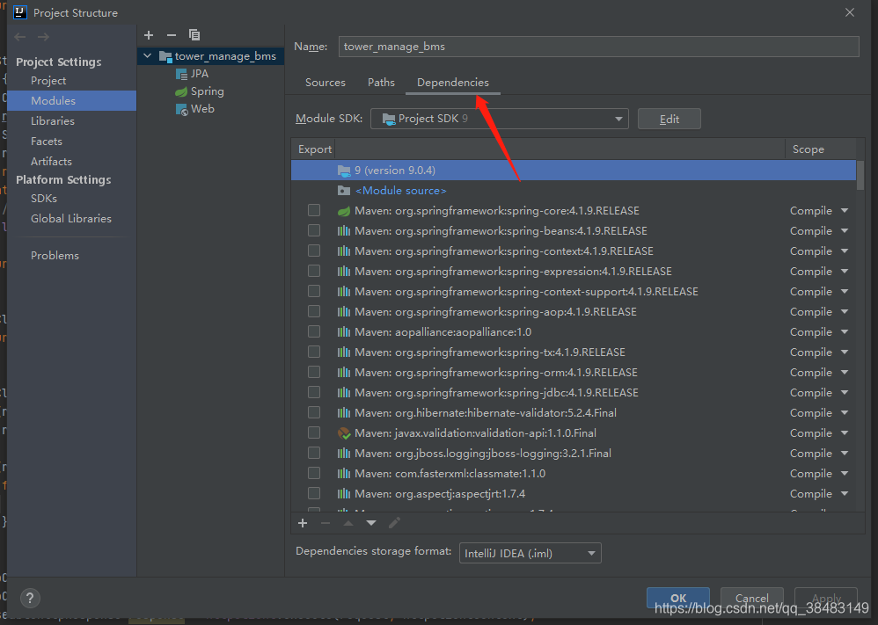The height and width of the screenshot is (625, 878).
Task: Click the Export column header
Action: click(x=315, y=149)
